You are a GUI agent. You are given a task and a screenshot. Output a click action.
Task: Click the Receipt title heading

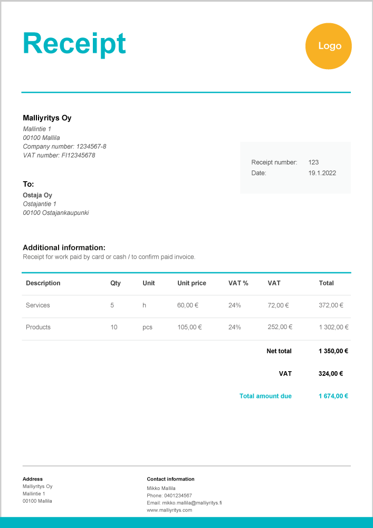(x=74, y=44)
